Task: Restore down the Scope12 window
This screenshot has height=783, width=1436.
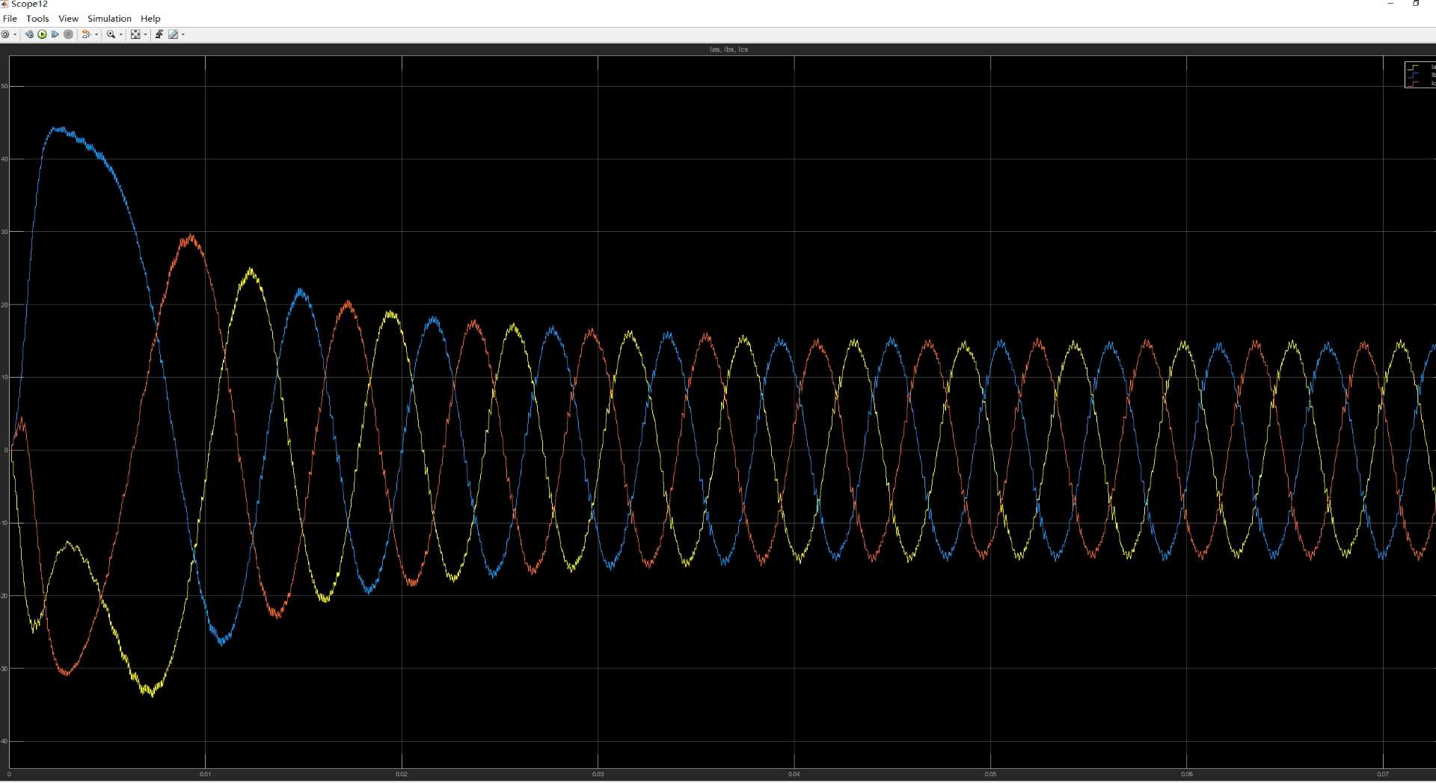Action: pos(1416,4)
